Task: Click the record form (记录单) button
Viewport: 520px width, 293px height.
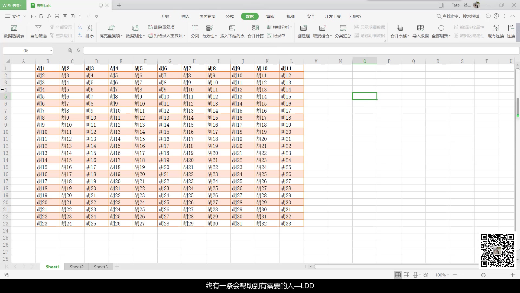Action: pos(276,36)
